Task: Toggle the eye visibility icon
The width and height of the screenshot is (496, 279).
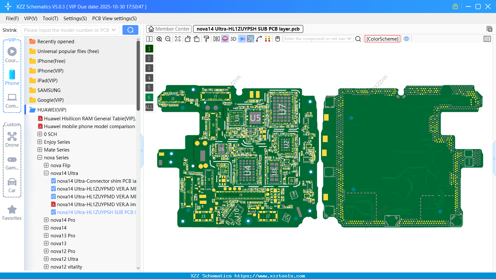Action: (406, 39)
